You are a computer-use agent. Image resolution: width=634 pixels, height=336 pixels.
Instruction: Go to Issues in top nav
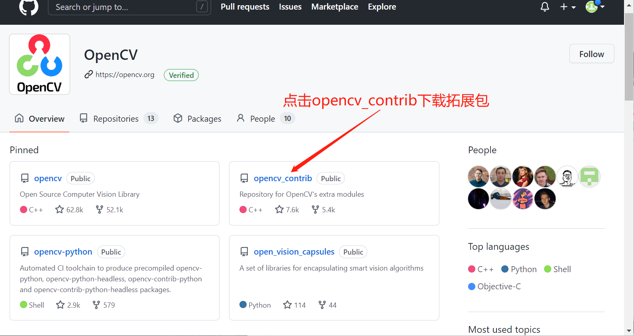290,7
